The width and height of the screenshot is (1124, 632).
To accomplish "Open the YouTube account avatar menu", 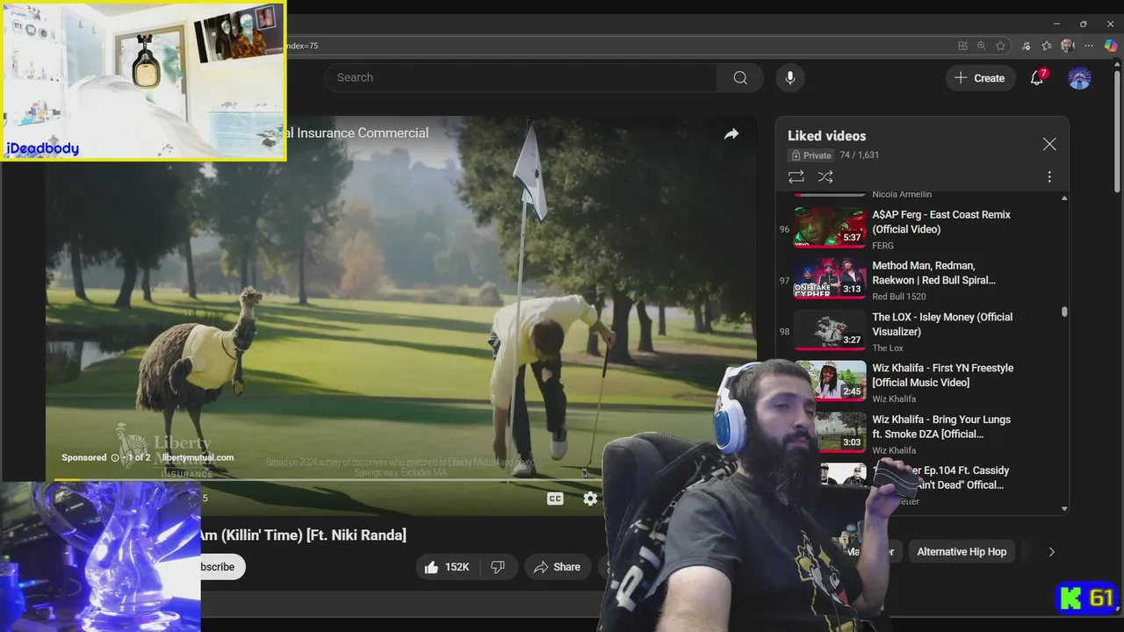I will (1079, 77).
